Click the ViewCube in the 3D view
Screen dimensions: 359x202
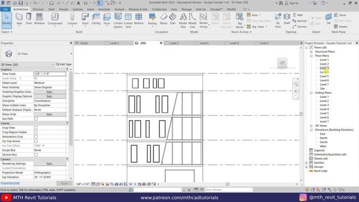pos(282,62)
